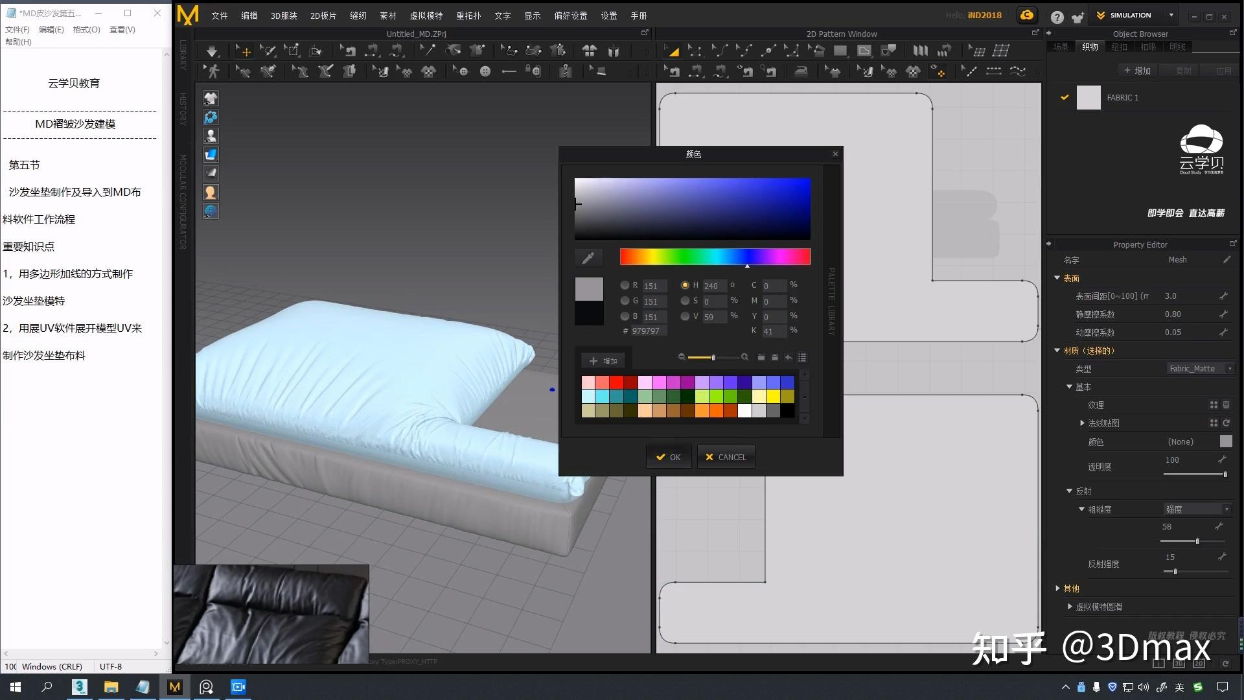Click the 颜色 gray swatch in Property Editor
This screenshot has width=1244, height=700.
[x=1226, y=441]
